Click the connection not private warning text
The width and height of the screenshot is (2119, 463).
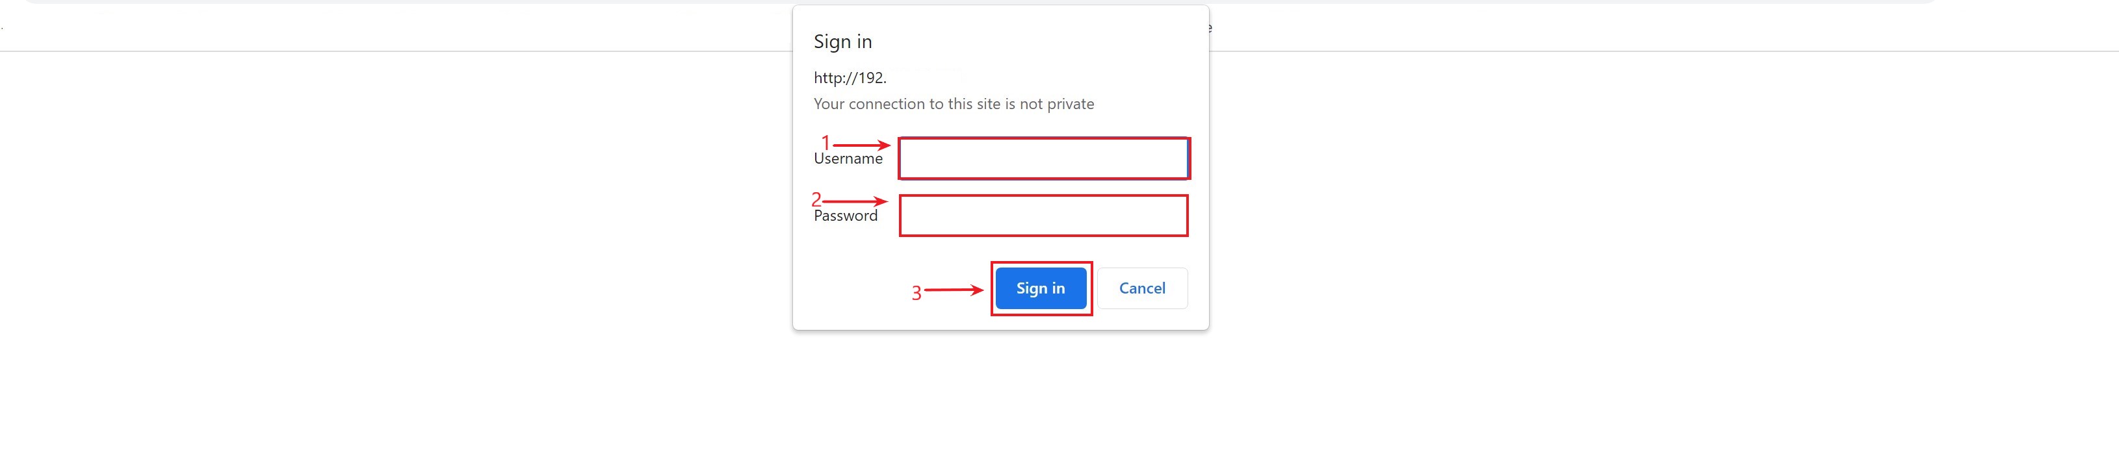coord(954,104)
